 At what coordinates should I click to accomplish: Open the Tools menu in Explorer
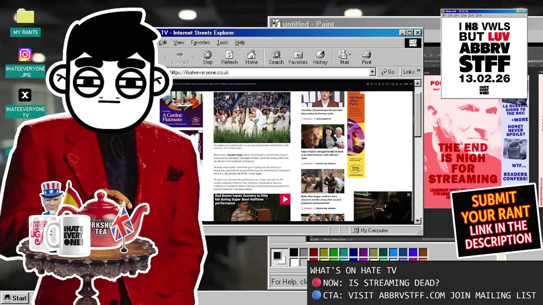[222, 42]
